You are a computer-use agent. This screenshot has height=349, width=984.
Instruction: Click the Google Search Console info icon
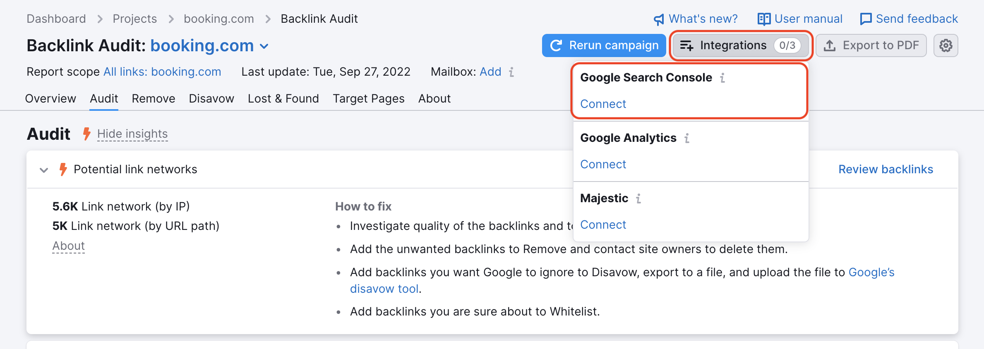click(722, 78)
